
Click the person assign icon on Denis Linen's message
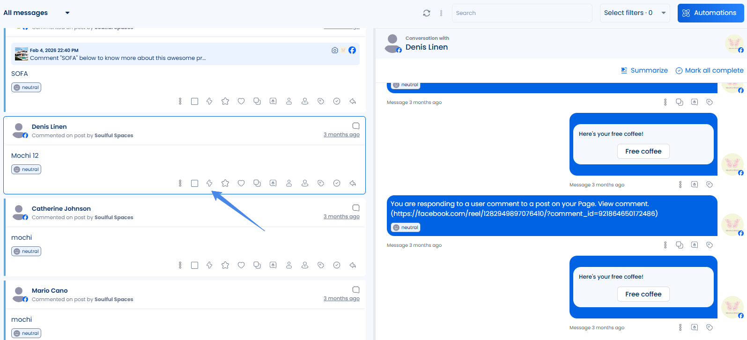click(289, 183)
